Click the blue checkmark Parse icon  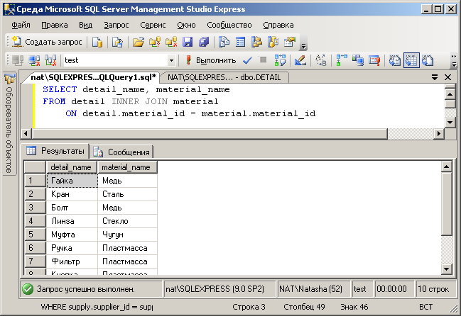tap(247, 60)
